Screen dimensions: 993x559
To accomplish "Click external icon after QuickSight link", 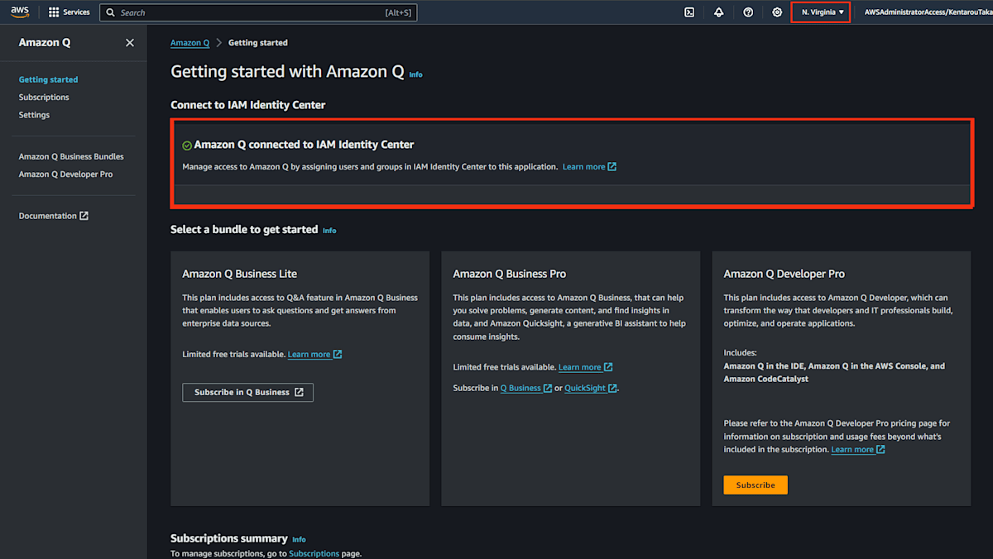I will 612,388.
